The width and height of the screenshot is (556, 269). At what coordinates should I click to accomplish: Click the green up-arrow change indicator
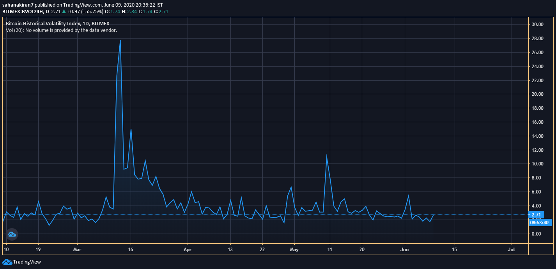(64, 12)
